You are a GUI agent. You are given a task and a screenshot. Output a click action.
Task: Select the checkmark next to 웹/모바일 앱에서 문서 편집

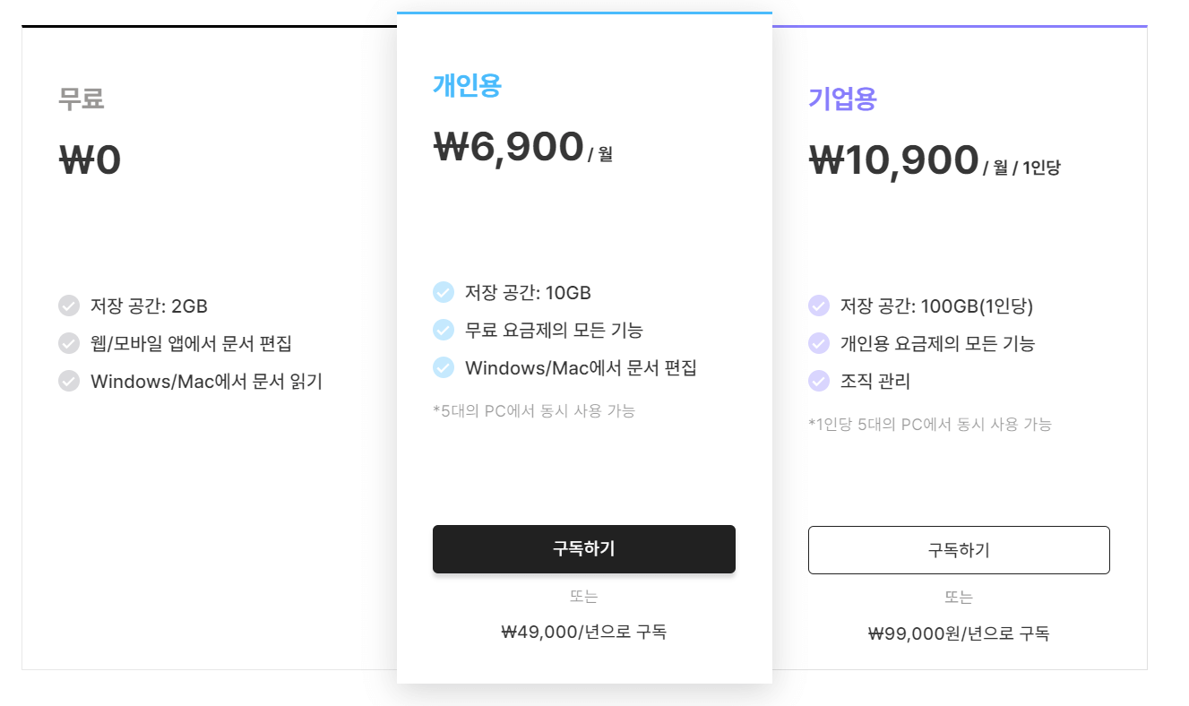pos(69,343)
